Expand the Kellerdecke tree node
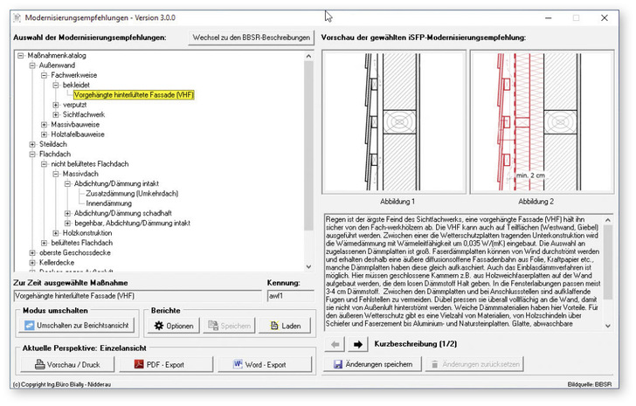636x406 pixels. coord(32,262)
